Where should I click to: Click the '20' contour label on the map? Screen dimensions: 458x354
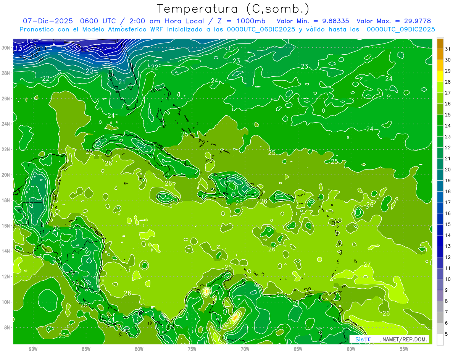click(89, 71)
